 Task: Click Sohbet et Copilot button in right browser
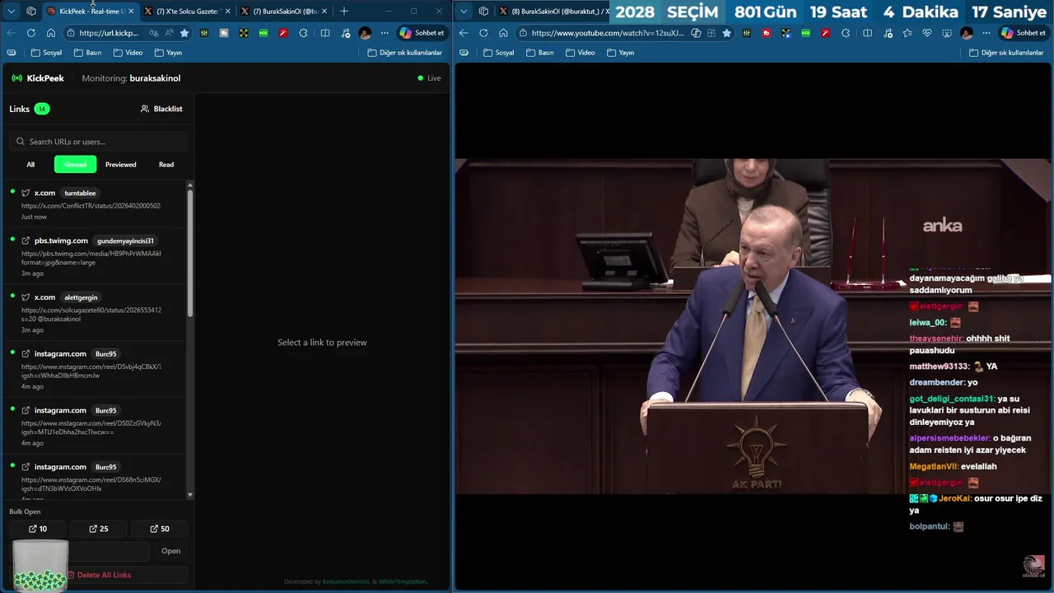pos(1024,33)
